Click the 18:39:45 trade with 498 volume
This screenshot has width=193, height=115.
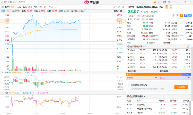coord(142,50)
